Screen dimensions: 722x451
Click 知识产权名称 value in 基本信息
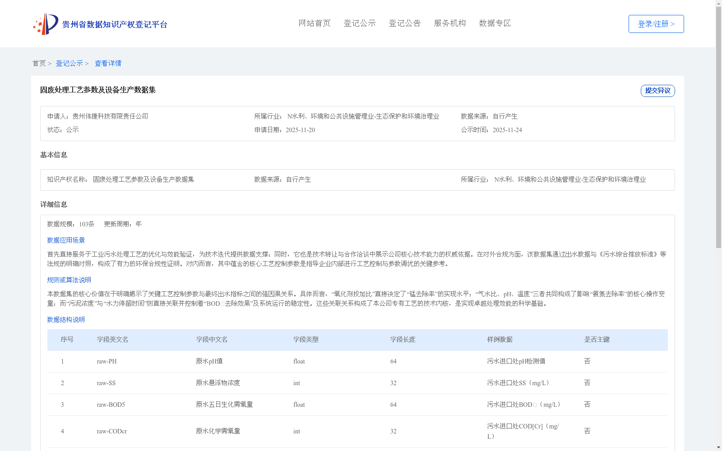tap(143, 179)
